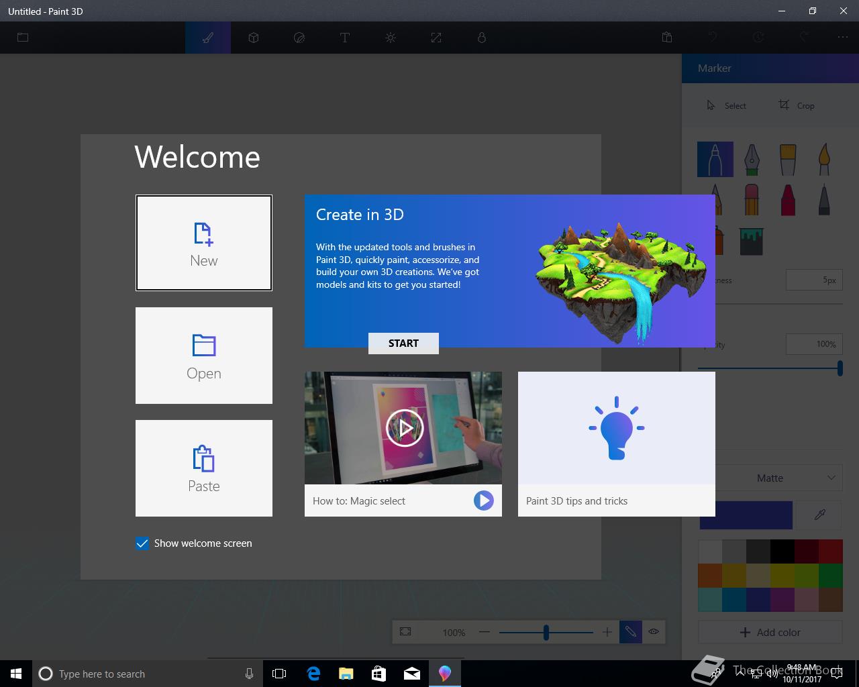Open Task View on the taskbar
Screen dimensions: 859x687
click(x=279, y=674)
